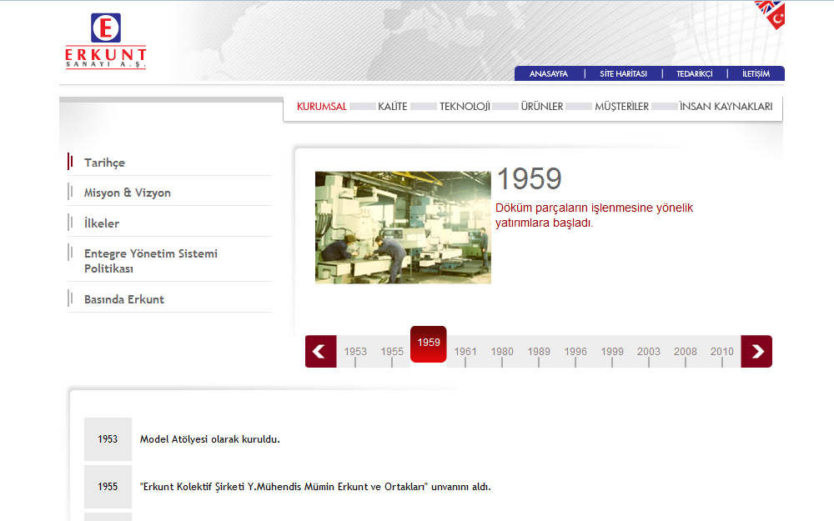This screenshot has width=834, height=521.
Task: Switch language via the Turkish flag icon
Action: pyautogui.click(x=776, y=18)
